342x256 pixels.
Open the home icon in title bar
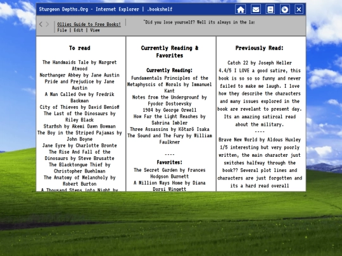pyautogui.click(x=241, y=9)
